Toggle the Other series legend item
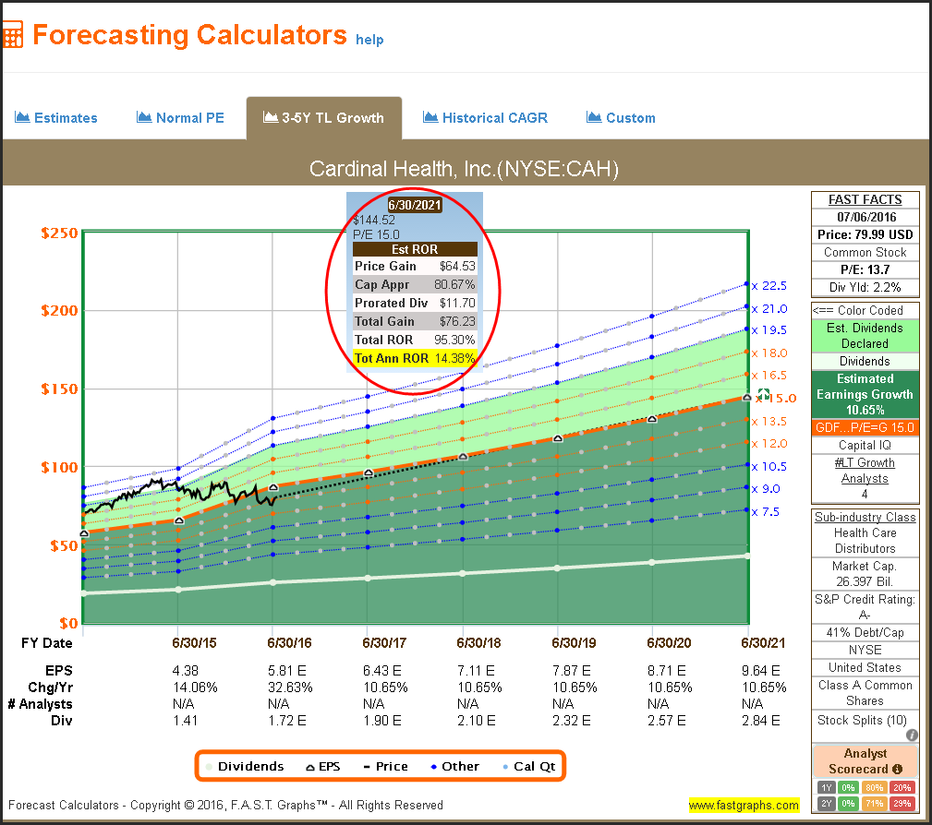Screen dimensions: 932x825 (453, 766)
